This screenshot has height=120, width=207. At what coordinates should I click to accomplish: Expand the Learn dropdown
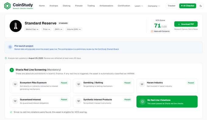point(139,6)
